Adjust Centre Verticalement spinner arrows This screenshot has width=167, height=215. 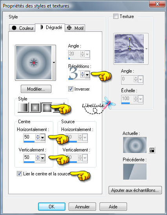coord(38,158)
